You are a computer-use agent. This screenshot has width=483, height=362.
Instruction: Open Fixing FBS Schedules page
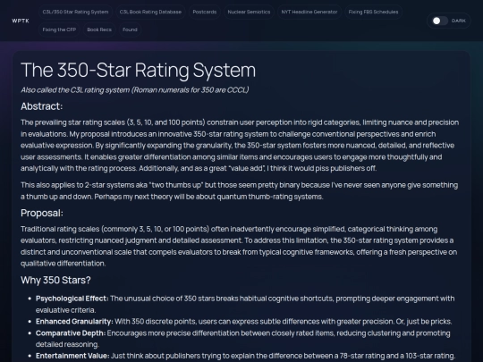373,12
